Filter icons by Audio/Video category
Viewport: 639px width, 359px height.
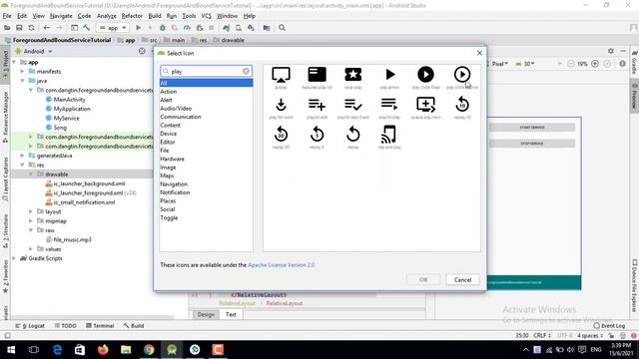(x=176, y=109)
